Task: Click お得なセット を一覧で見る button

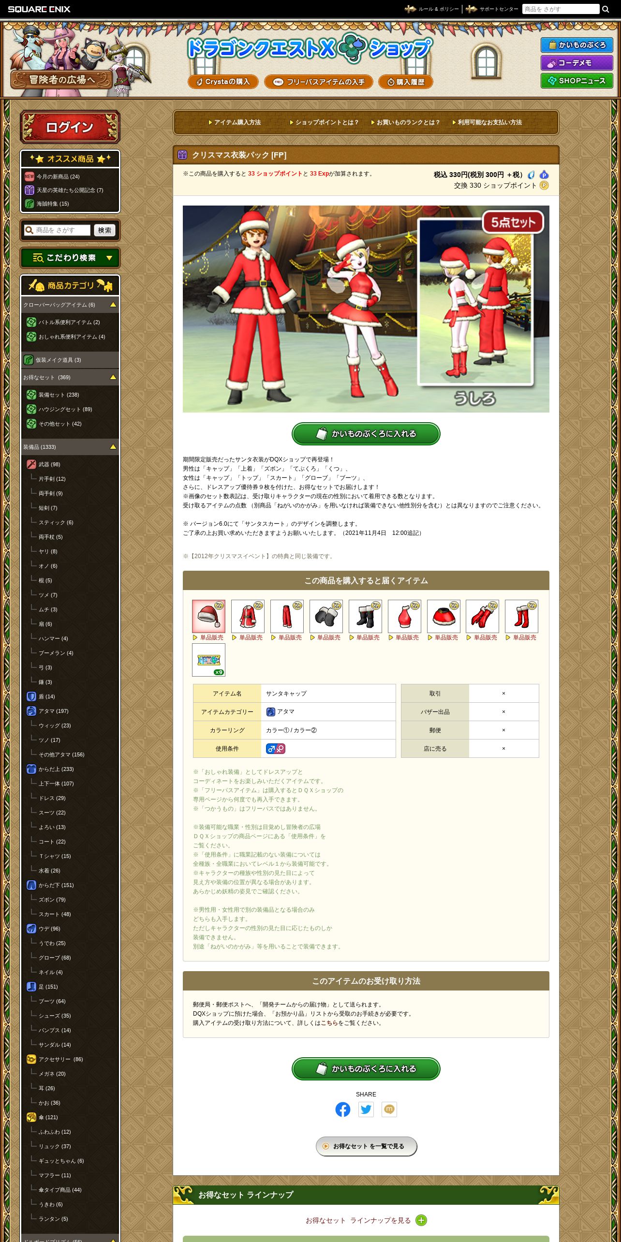Action: click(367, 1146)
